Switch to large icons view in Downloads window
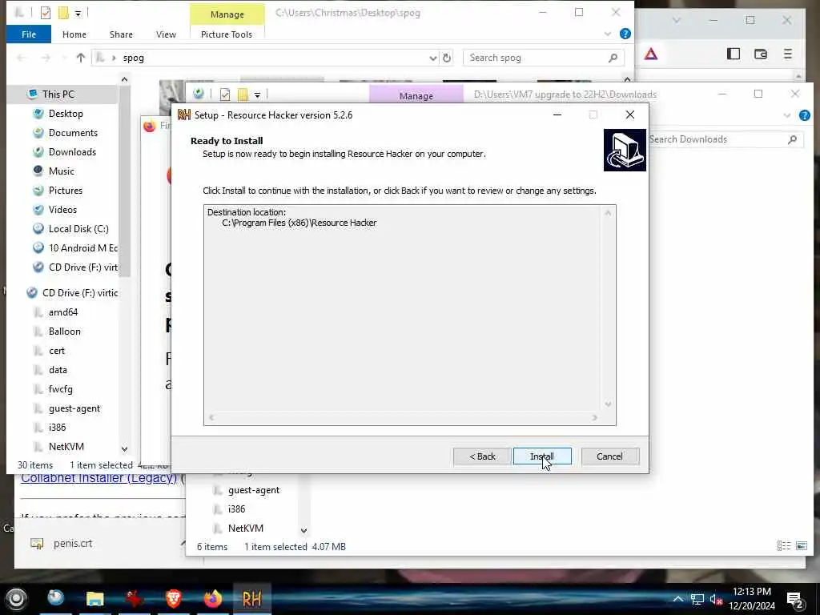 (802, 545)
